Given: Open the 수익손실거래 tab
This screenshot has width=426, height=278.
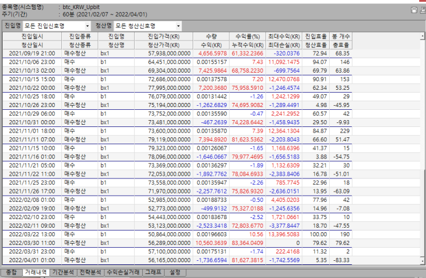Looking at the screenshot, I should pos(123,272).
